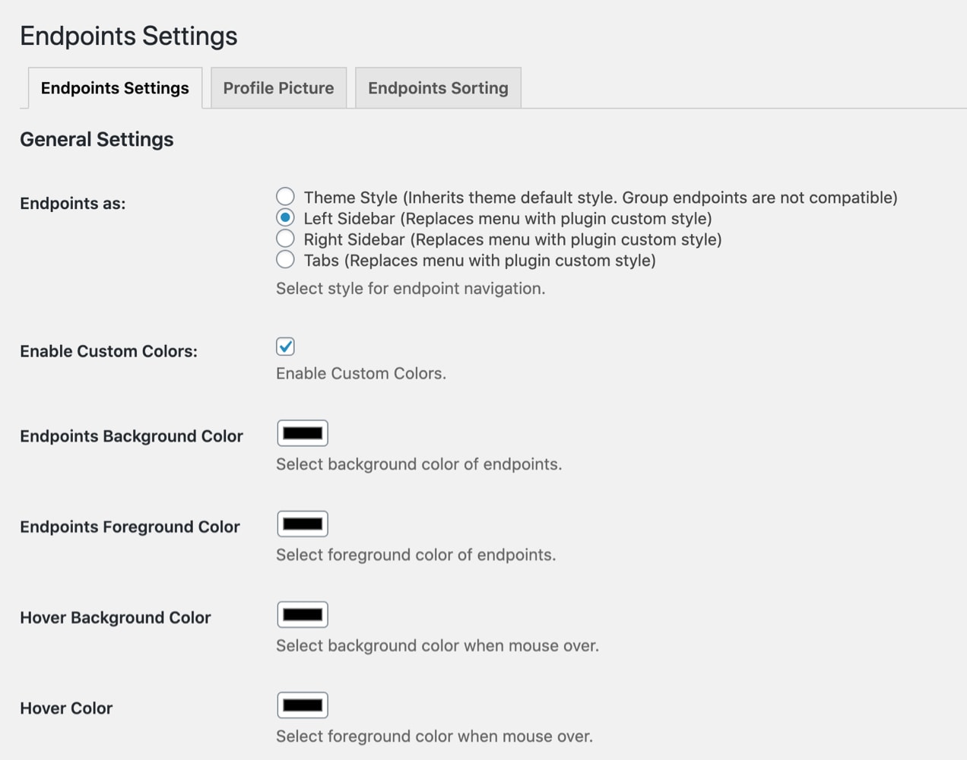967x760 pixels.
Task: Click the Endpoints Background Color label
Action: pos(131,435)
